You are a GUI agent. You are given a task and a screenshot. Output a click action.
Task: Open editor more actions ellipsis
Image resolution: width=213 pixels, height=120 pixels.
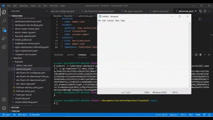209,11
